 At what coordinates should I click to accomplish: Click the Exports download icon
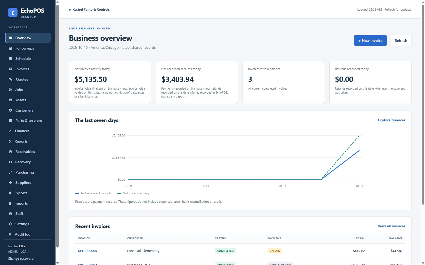tap(10, 193)
